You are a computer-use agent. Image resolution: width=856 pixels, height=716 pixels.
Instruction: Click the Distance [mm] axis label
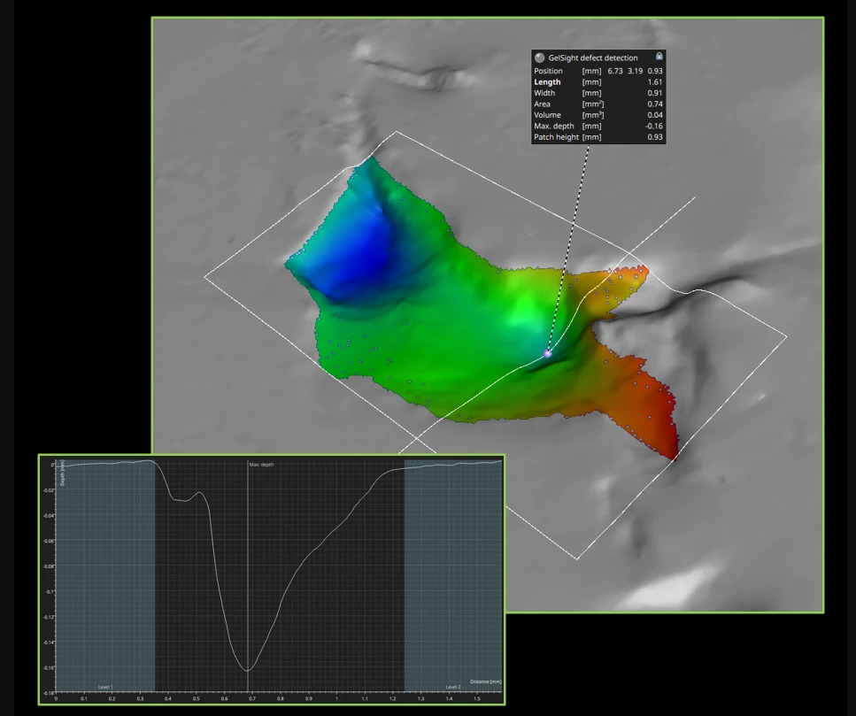[x=486, y=681]
